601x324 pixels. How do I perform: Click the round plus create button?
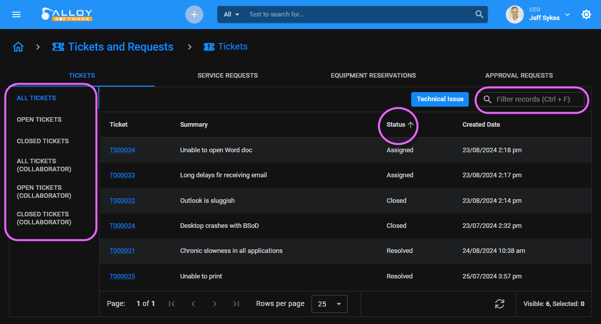pos(194,15)
